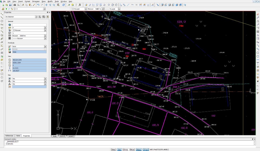The width and height of the screenshot is (260, 151).
Task: Expand the layer dropdown in the top toolbar
Action: (44, 9)
